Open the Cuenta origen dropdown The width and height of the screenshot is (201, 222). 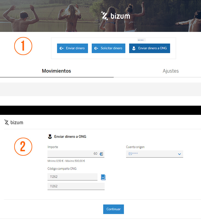[155, 154]
